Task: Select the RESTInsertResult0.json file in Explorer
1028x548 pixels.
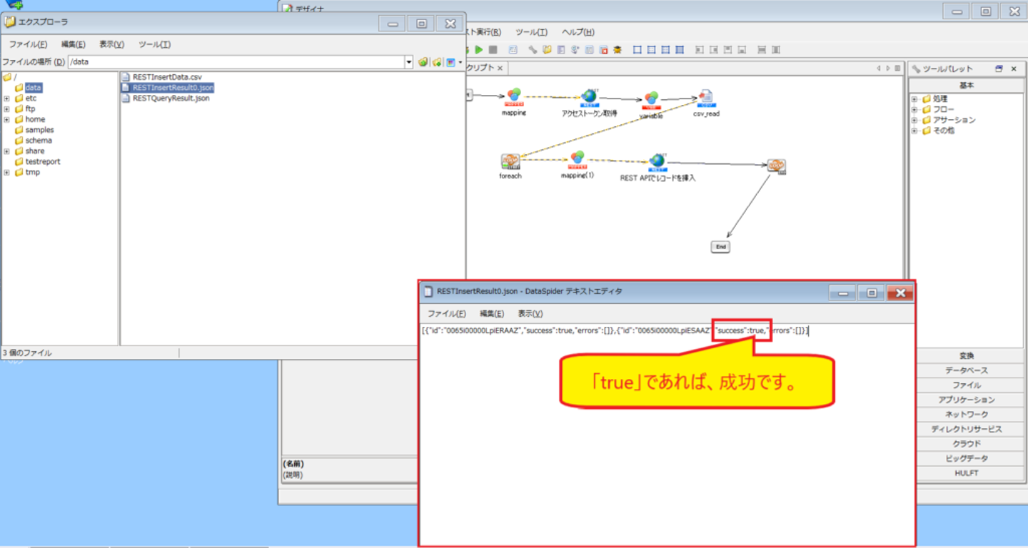Action: pos(168,87)
